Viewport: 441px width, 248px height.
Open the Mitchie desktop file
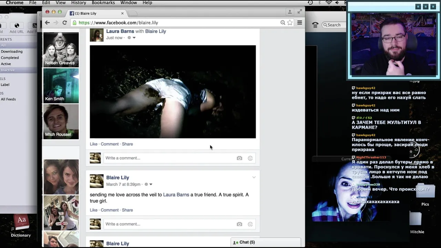[x=417, y=222]
